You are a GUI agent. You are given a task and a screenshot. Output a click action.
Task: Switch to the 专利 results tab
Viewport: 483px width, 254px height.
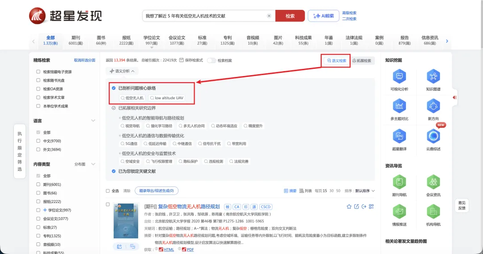(227, 40)
